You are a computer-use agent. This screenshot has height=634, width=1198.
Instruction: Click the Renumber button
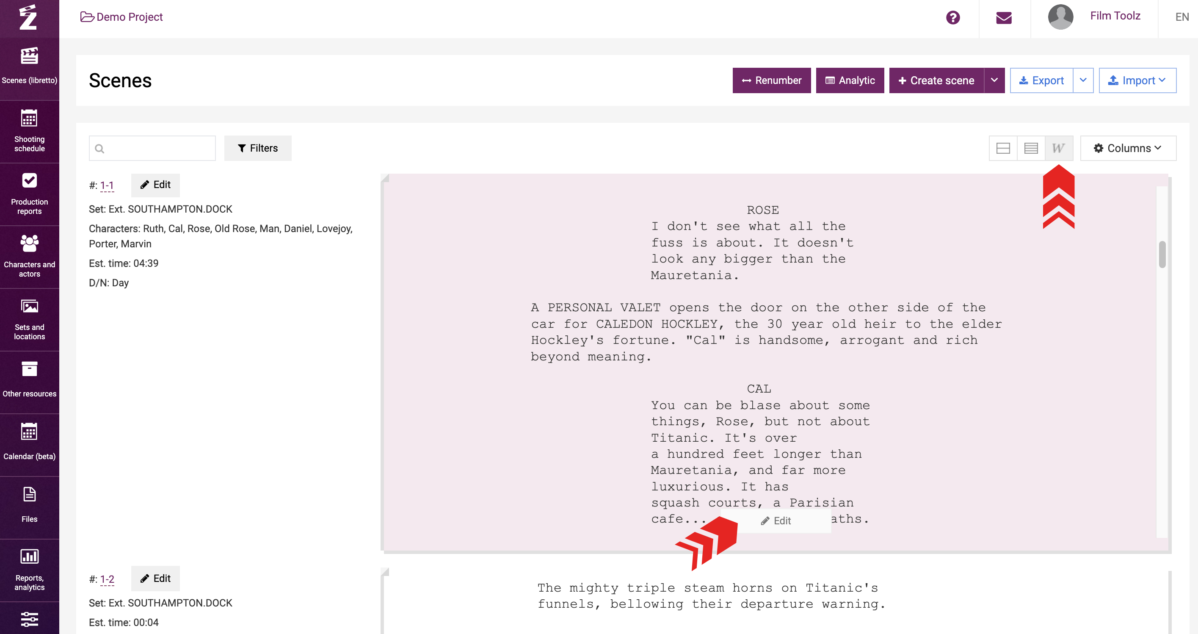pyautogui.click(x=772, y=80)
